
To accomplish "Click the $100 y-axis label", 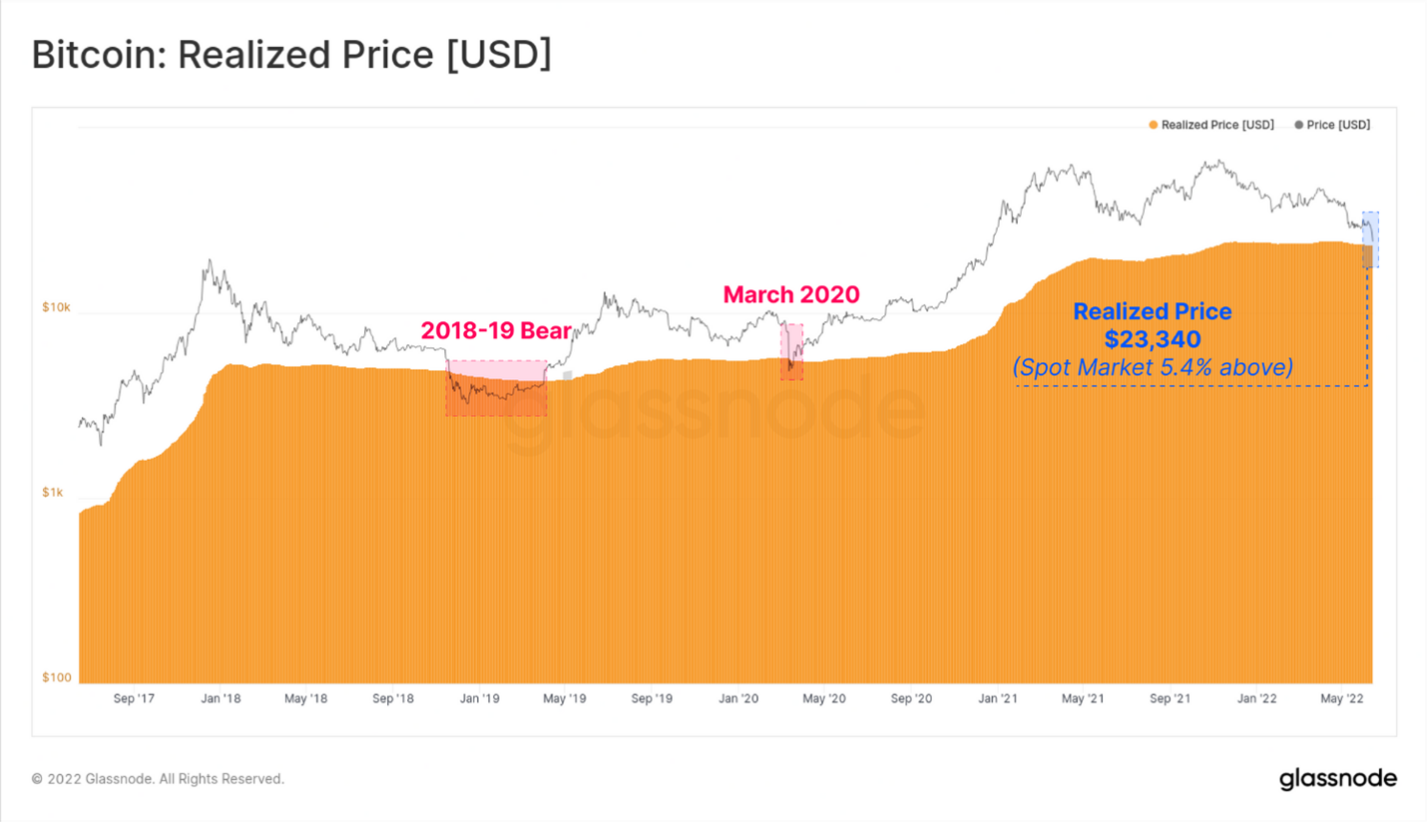I will [x=56, y=678].
